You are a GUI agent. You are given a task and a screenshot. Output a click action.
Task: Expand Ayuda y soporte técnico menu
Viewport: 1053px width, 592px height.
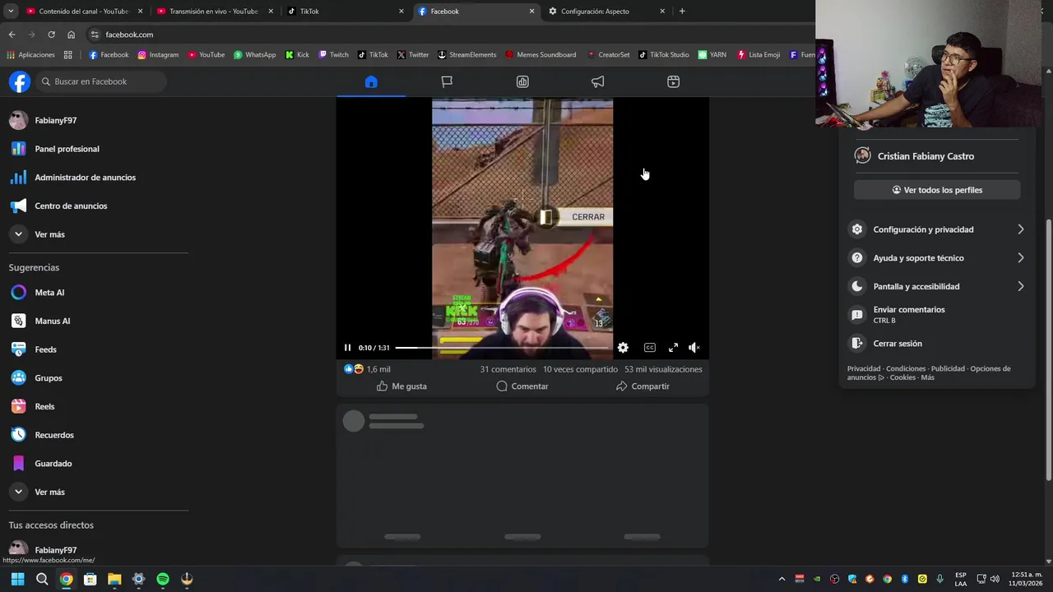937,258
